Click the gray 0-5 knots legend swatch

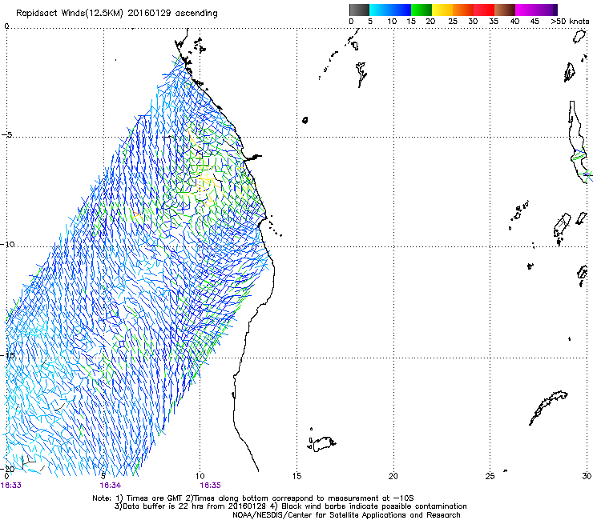[x=359, y=10]
